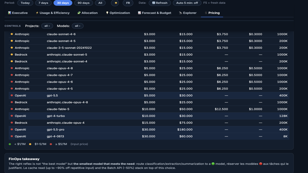Viewport: 308px width, 173px height.
Task: Click the green legend dot for < $1/1M
Action: [x=10, y=144]
